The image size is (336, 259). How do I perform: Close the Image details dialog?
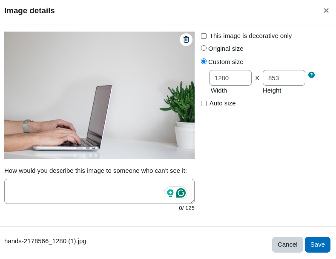326,11
